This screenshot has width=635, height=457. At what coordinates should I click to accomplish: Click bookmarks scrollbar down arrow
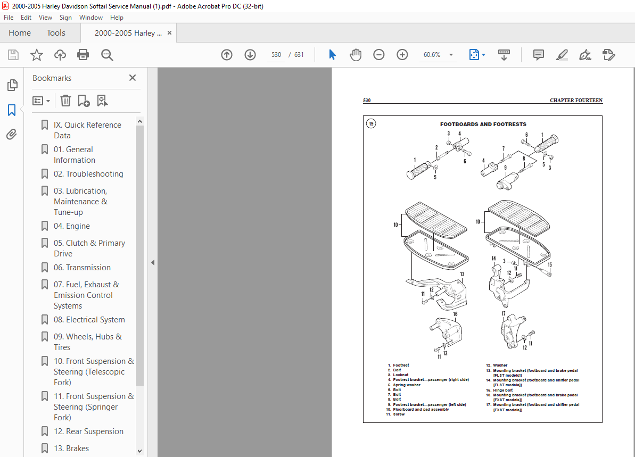139,451
